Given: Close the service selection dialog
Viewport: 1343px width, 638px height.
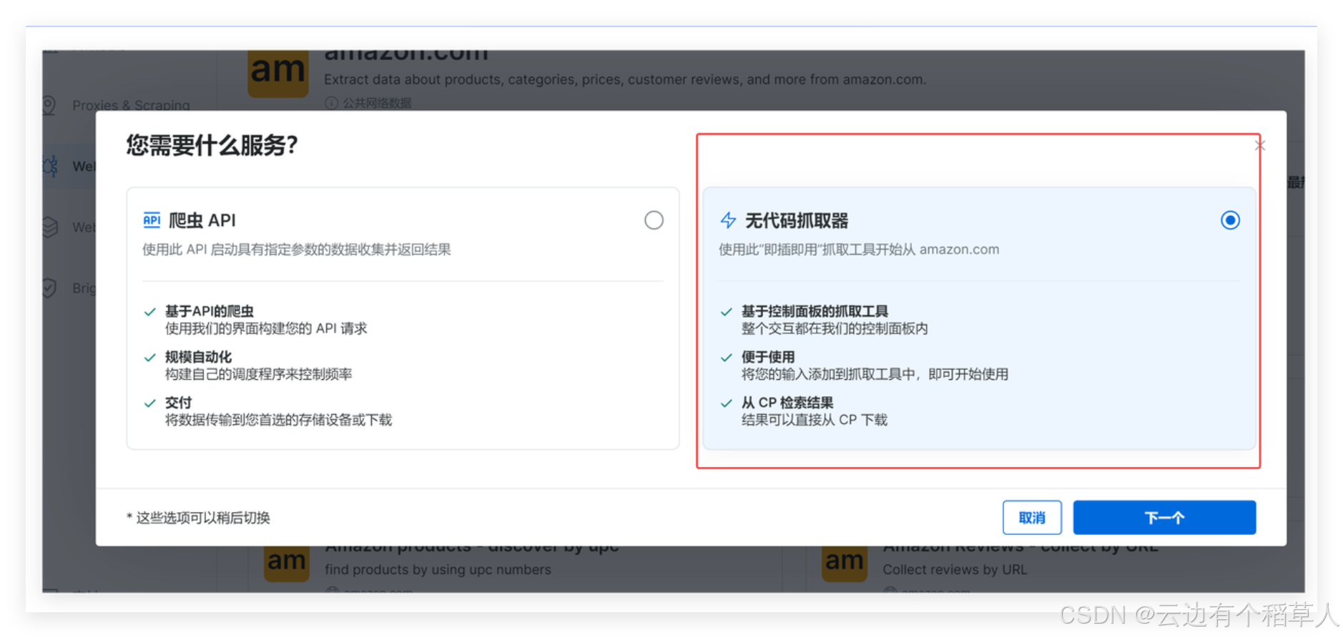Looking at the screenshot, I should (1260, 146).
